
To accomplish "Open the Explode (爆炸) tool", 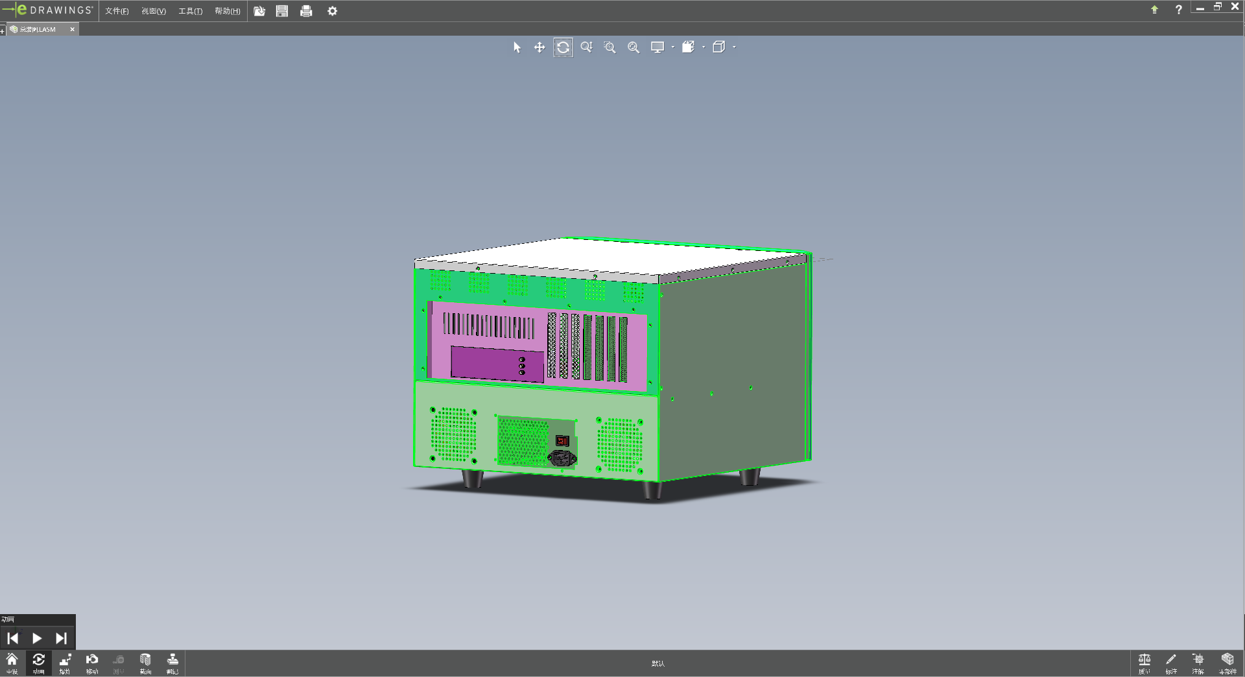I will pyautogui.click(x=65, y=663).
